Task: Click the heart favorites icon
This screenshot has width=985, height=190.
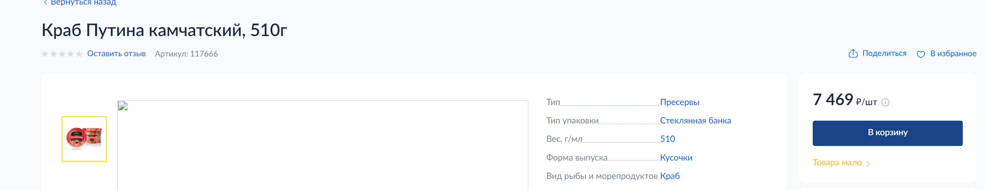Action: click(x=921, y=54)
